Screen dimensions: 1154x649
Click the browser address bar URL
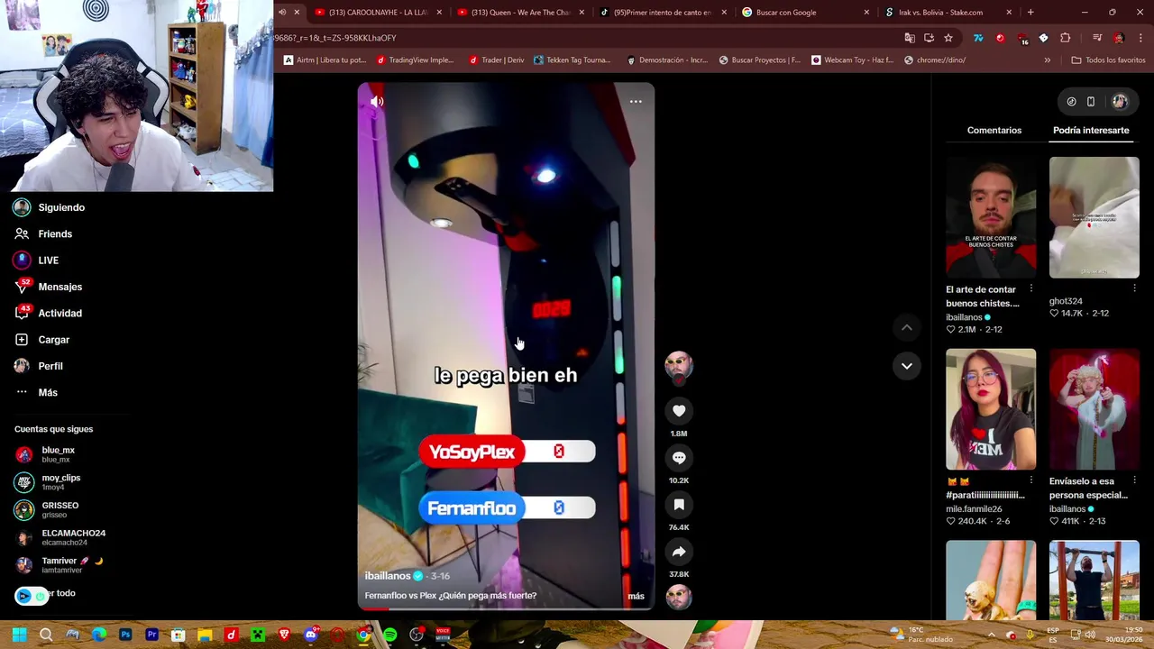(x=335, y=38)
